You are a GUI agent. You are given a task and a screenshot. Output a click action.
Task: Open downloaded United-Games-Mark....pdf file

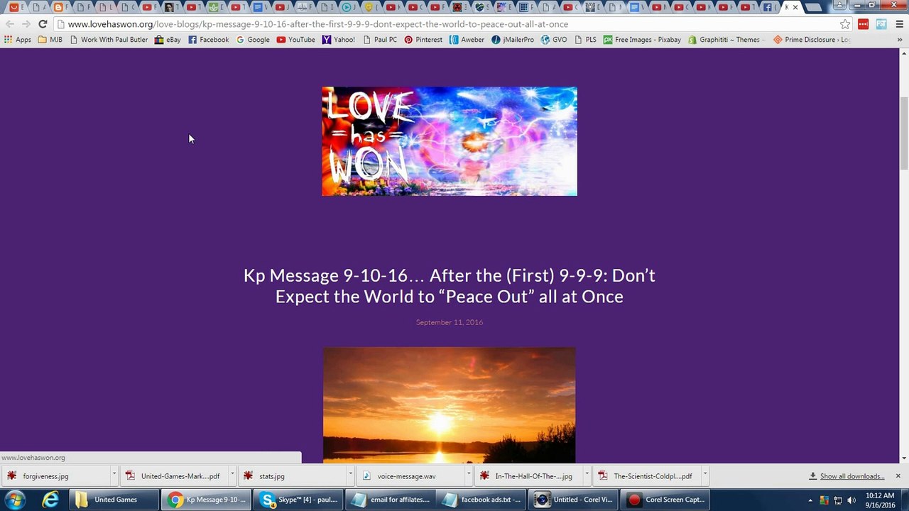[x=175, y=476]
